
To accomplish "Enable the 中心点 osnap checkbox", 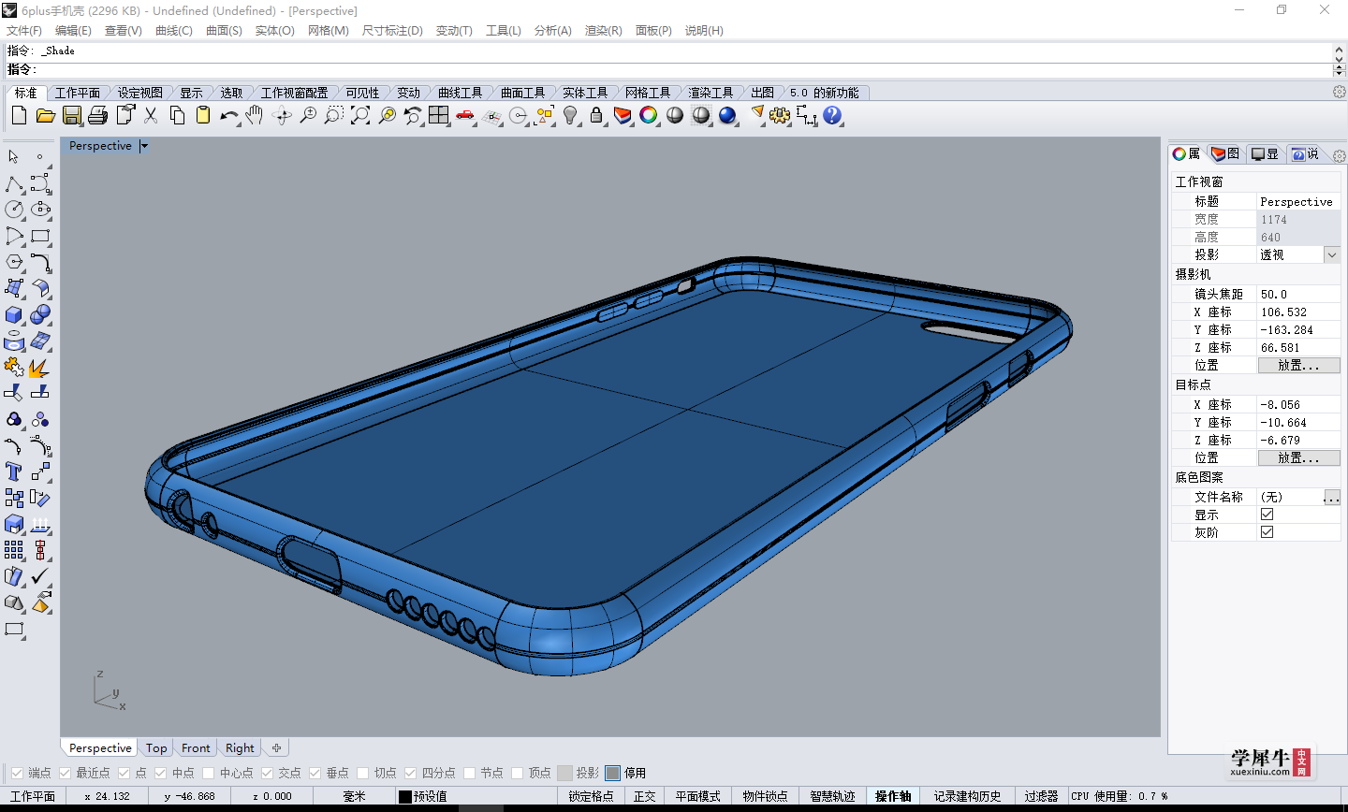I will pyautogui.click(x=208, y=773).
